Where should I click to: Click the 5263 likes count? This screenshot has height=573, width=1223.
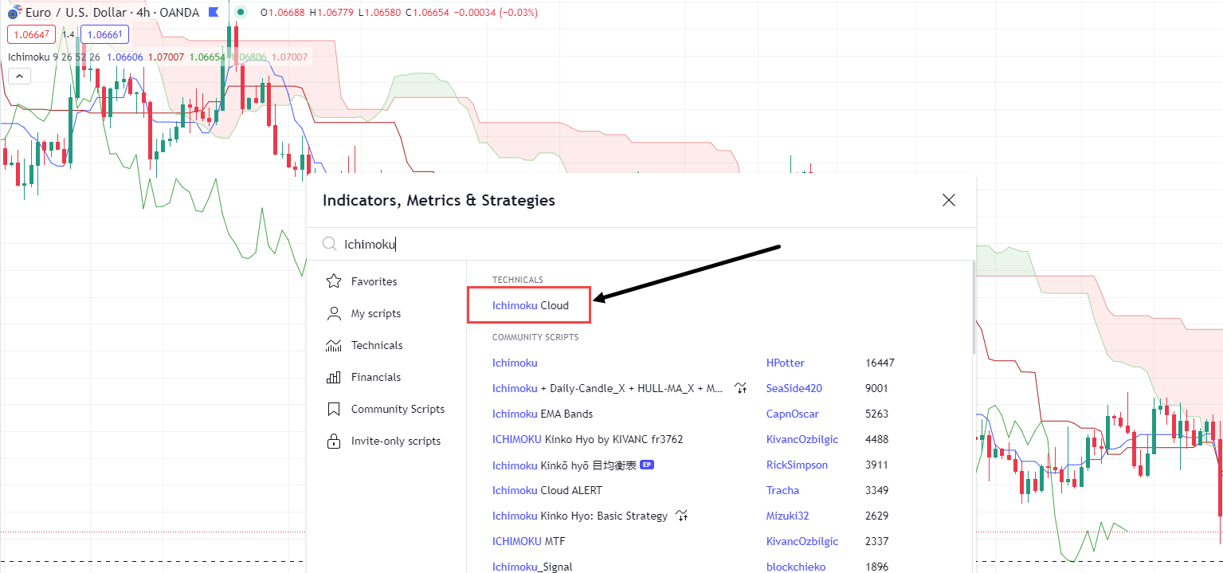click(x=876, y=414)
